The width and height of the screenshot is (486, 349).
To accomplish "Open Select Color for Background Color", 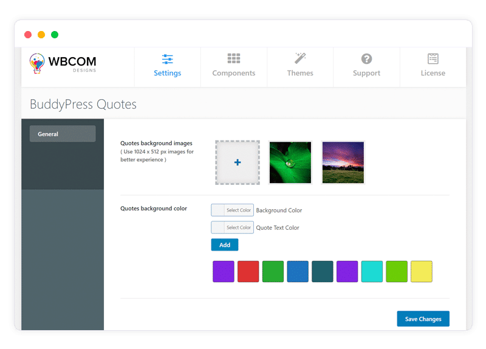I will [233, 210].
